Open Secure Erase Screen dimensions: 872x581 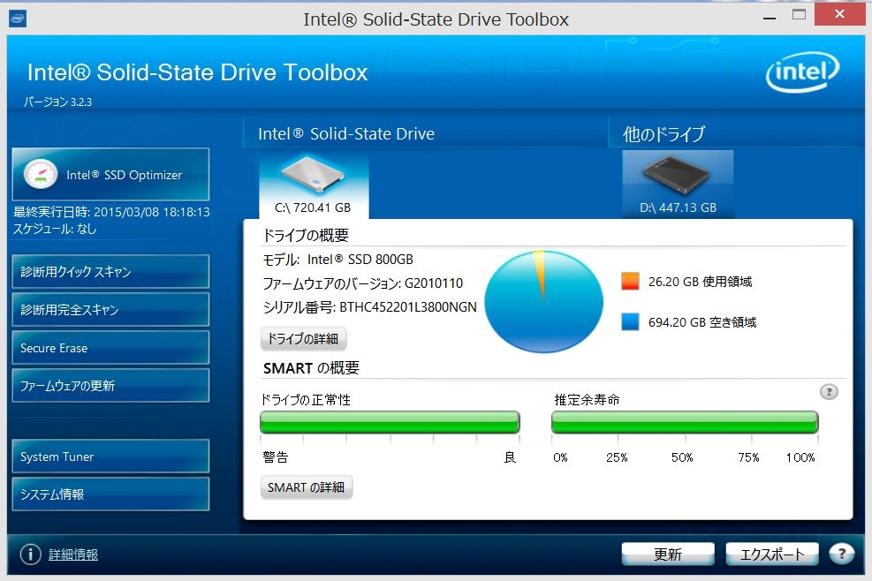(x=110, y=348)
